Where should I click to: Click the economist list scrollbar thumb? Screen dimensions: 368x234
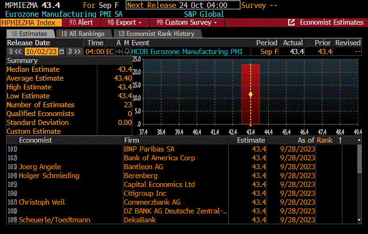pyautogui.click(x=359, y=159)
